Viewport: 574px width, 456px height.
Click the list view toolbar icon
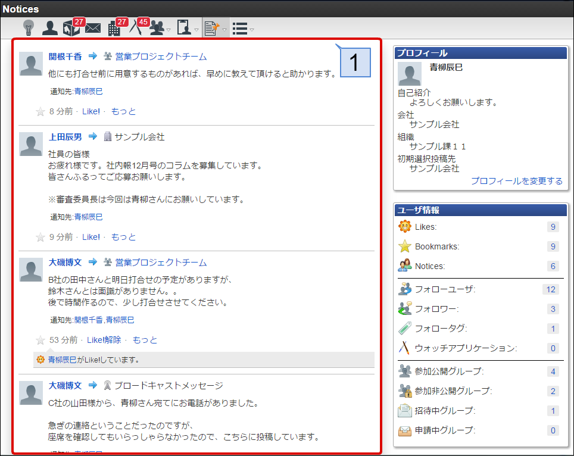coord(240,29)
